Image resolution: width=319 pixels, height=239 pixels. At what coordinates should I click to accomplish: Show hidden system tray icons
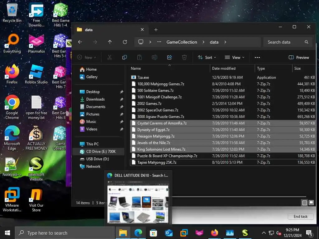264,233
